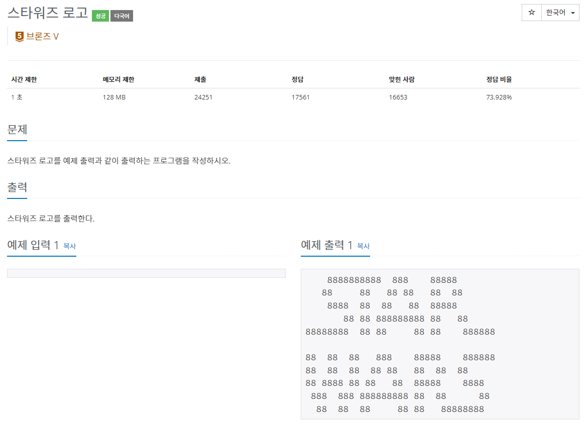The image size is (588, 428).
Task: Click the 예제 출력 1 heading
Action: point(326,245)
